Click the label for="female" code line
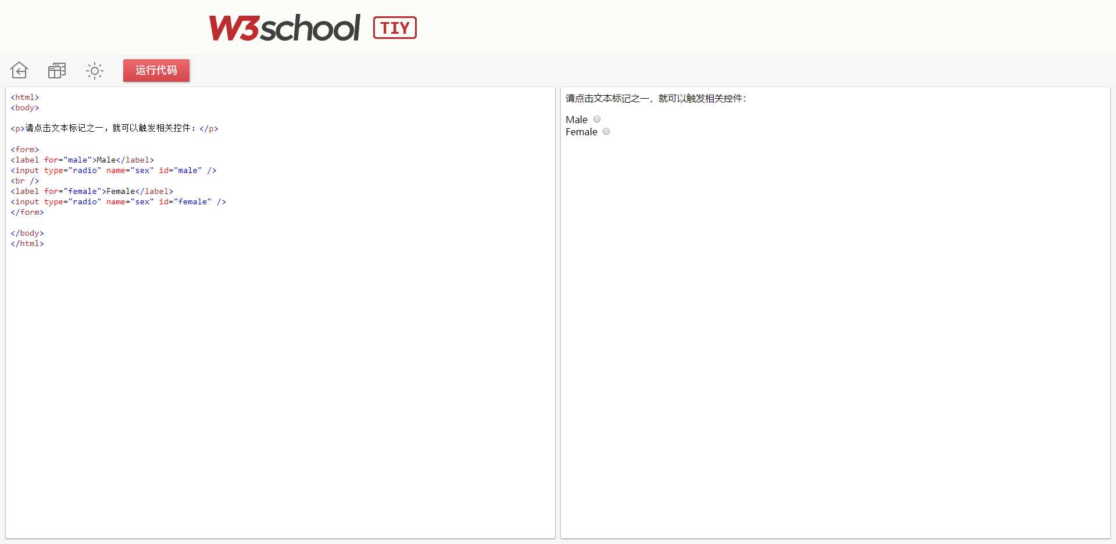1116x544 pixels. coord(92,191)
